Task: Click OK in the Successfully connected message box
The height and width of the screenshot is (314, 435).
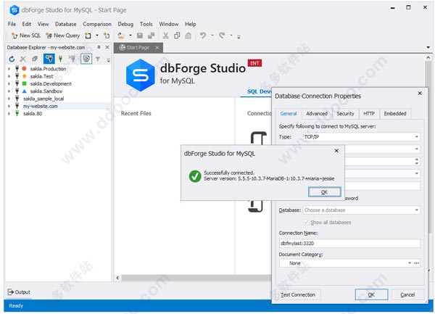Action: [x=325, y=192]
